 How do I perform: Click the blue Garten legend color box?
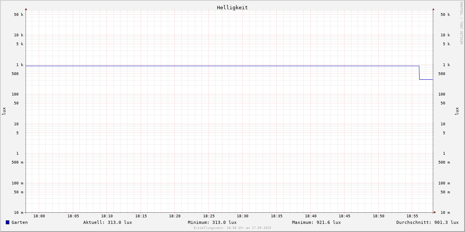7,222
